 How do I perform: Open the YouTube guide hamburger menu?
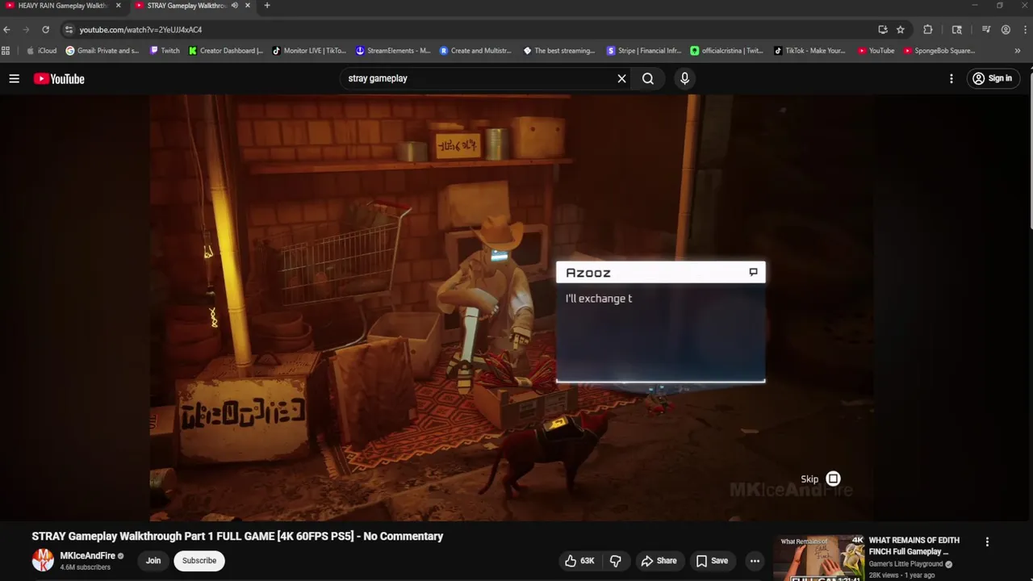coord(14,78)
